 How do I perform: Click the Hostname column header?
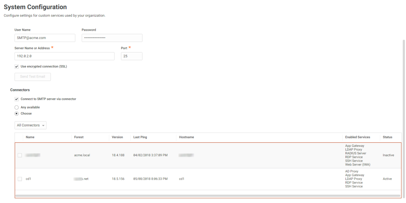186,137
